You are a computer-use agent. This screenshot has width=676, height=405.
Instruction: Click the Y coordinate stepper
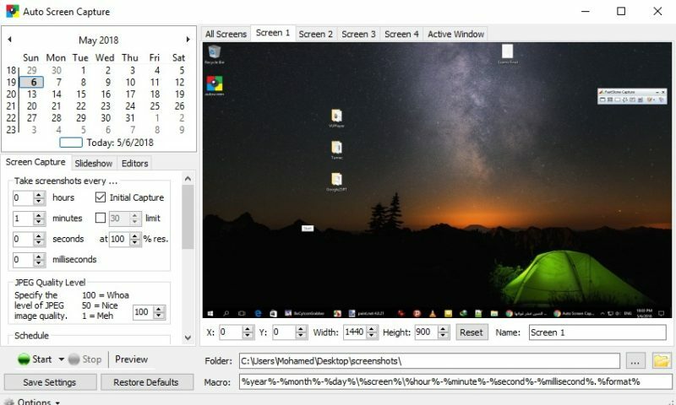301,332
